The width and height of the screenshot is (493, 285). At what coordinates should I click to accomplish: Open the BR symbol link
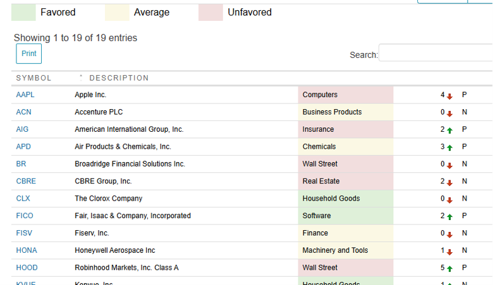pos(21,164)
